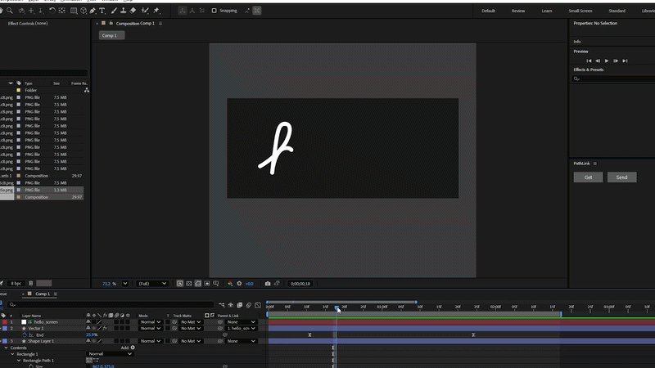655x368 pixels.
Task: Open blend Mode dropdown for hello_screen layer
Action: click(150, 322)
